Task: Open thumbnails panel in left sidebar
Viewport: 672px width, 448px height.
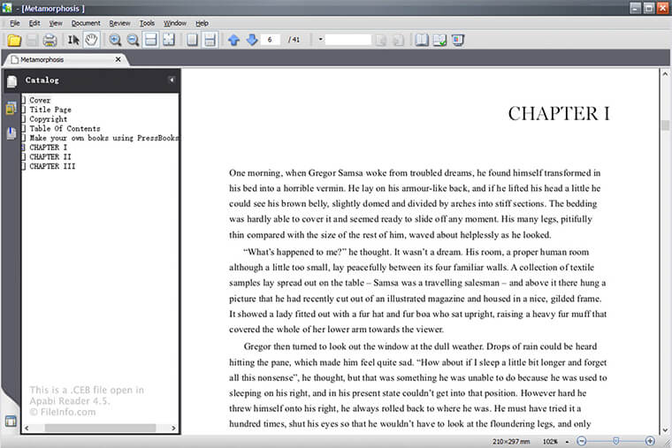Action: coord(11,108)
